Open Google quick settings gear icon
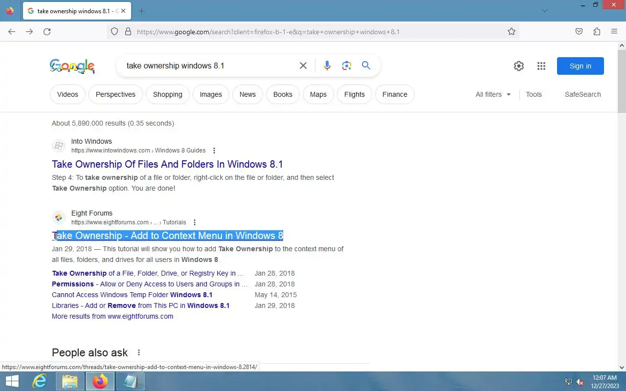This screenshot has height=391, width=626. (519, 66)
